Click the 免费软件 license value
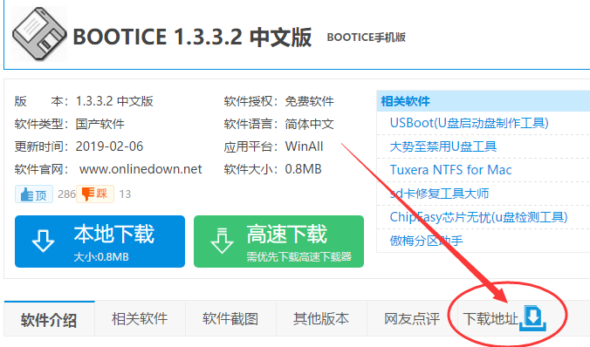The image size is (590, 347). click(309, 101)
